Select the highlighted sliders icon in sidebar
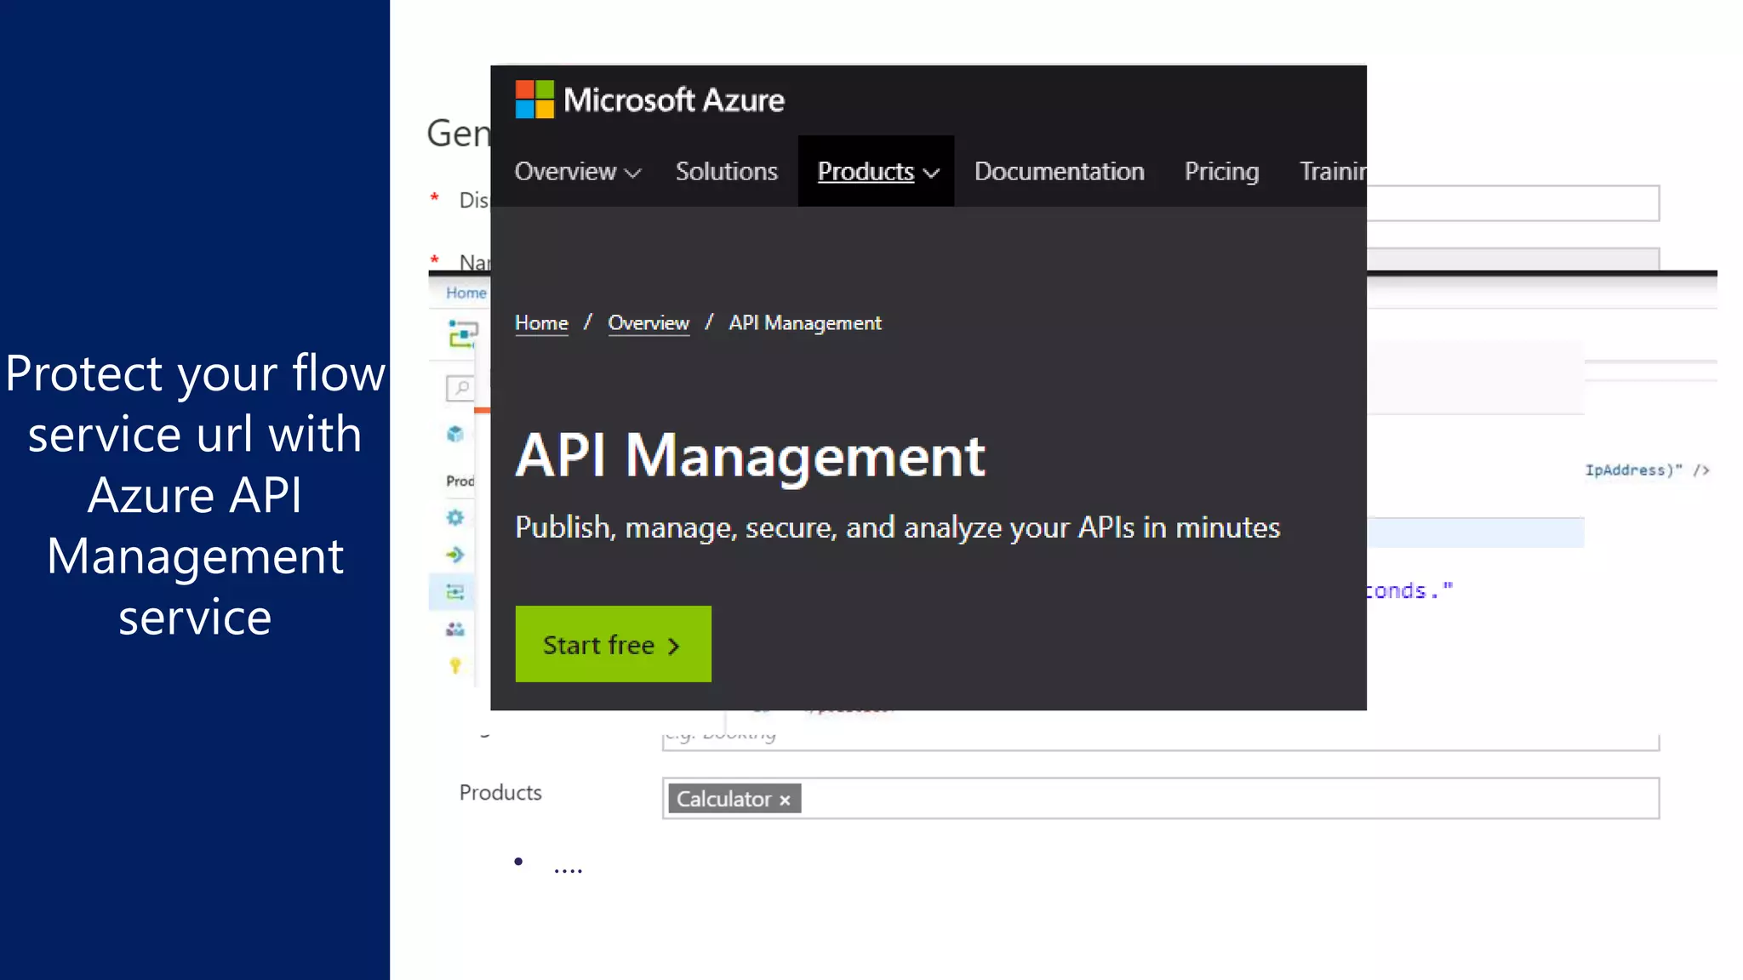The image size is (1743, 980). pos(455,592)
